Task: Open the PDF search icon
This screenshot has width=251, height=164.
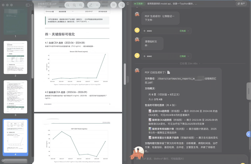Action: pos(122,5)
